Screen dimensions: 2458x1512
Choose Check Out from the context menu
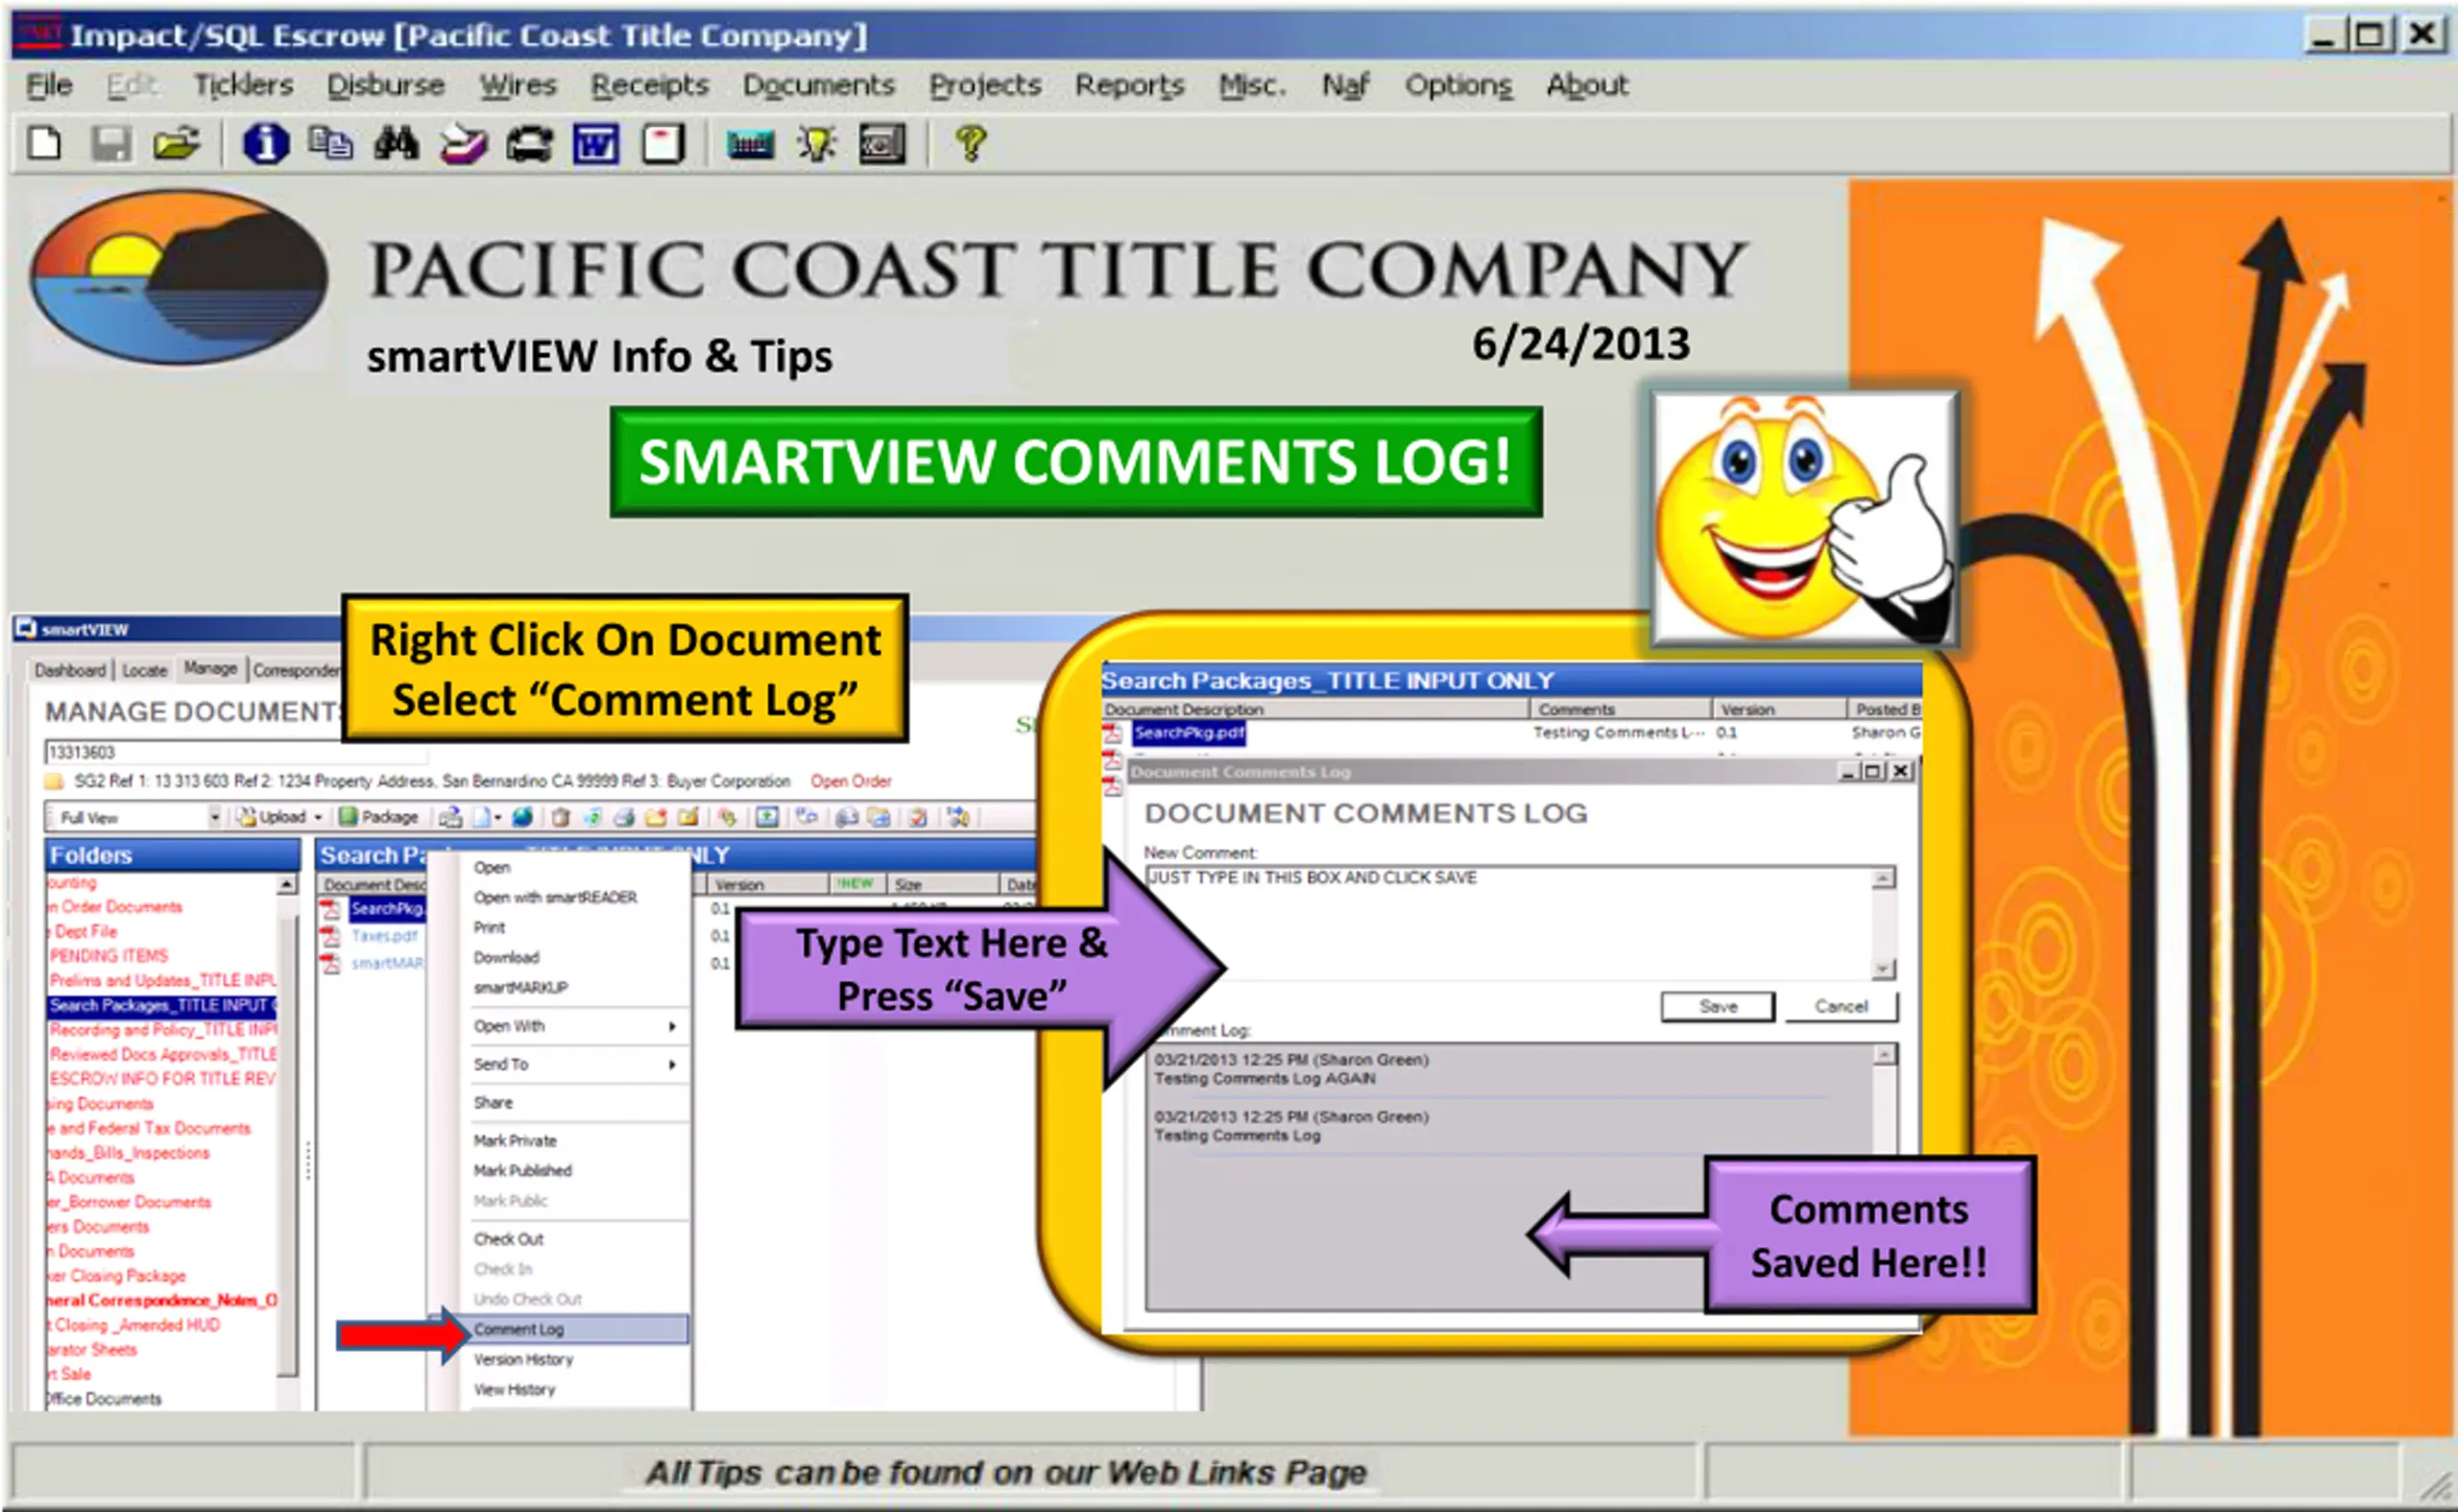pos(508,1239)
